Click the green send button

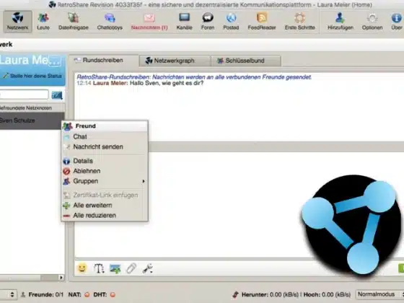tap(401, 268)
